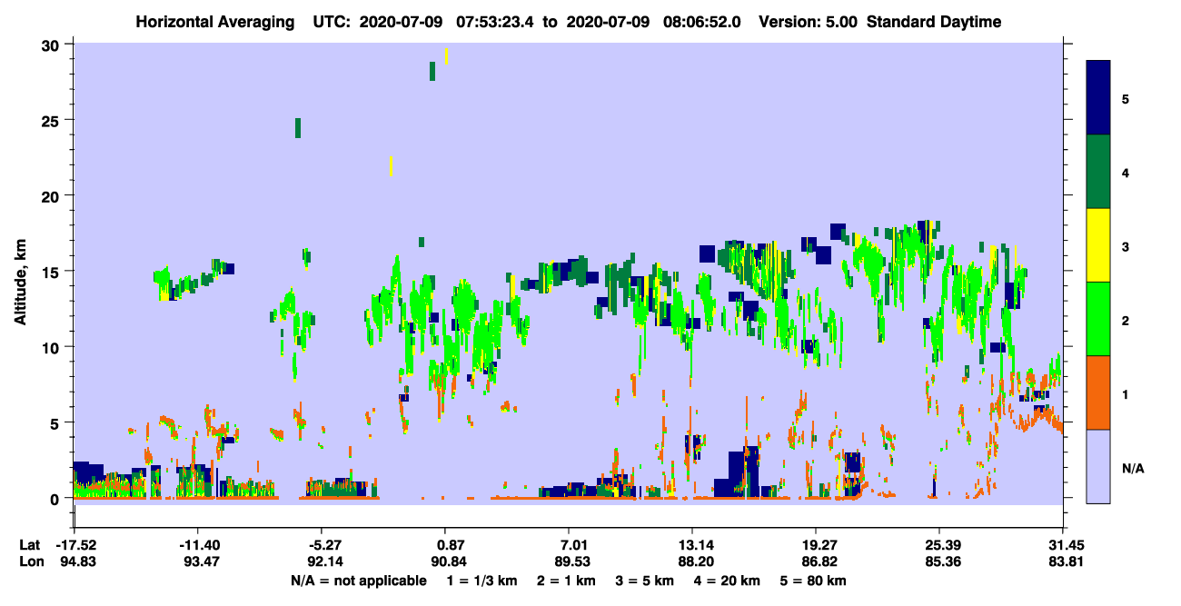
Task: Click the colorbar label 'N/A'
Action: coord(1133,469)
